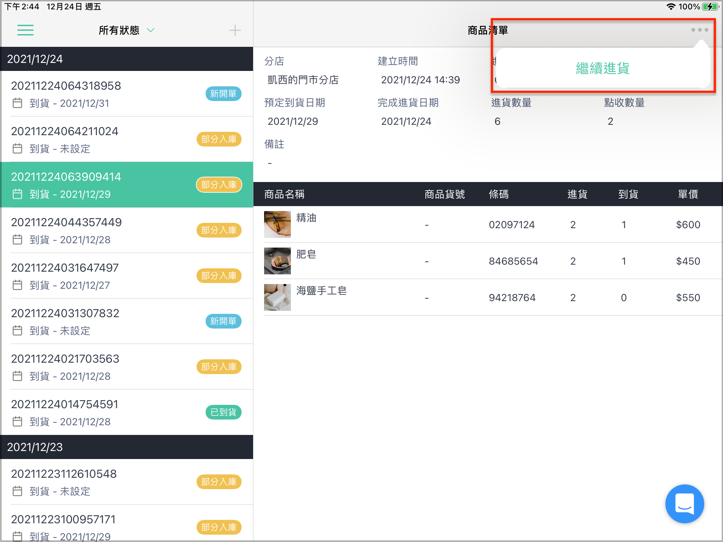Click the status bar clock 下午2:44
723x542 pixels.
click(22, 6)
